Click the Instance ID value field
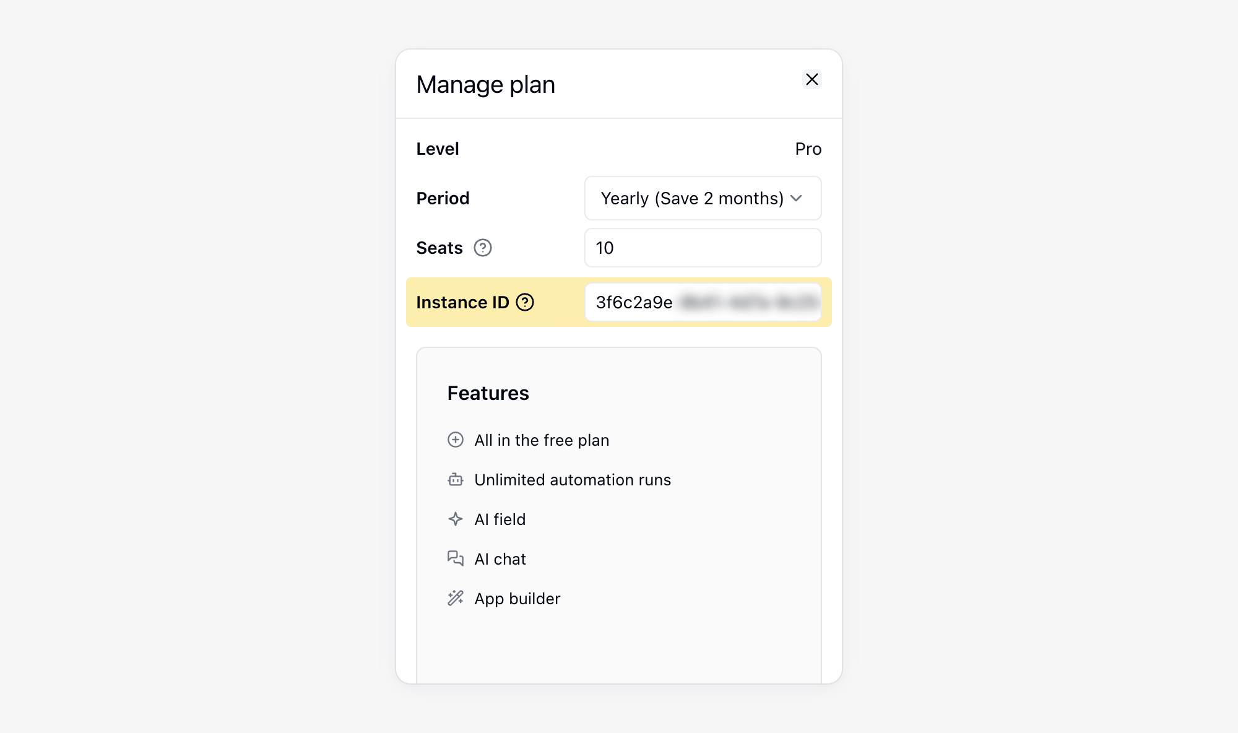This screenshot has height=733, width=1238. (x=703, y=302)
